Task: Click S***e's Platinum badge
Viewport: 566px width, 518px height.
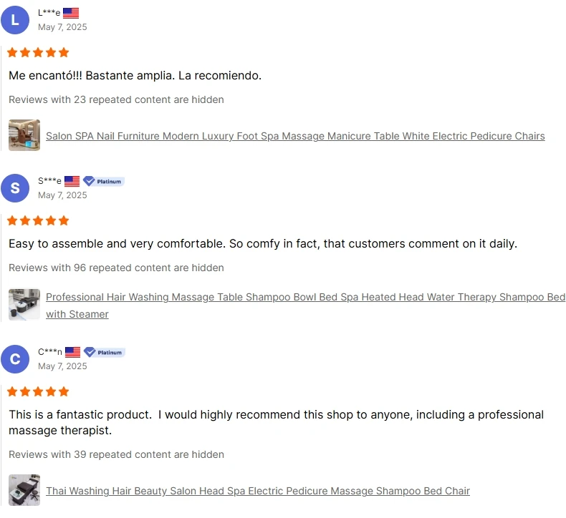Action: [x=104, y=182]
